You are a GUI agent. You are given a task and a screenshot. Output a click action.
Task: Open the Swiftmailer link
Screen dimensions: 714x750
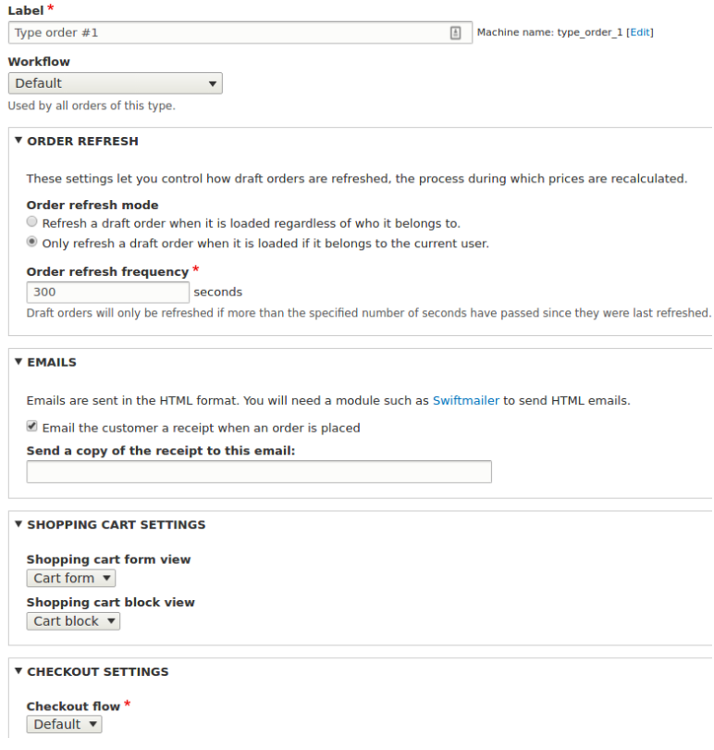coord(465,401)
